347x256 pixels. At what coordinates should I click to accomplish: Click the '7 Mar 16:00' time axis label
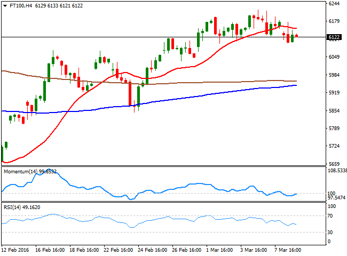coord(288,250)
